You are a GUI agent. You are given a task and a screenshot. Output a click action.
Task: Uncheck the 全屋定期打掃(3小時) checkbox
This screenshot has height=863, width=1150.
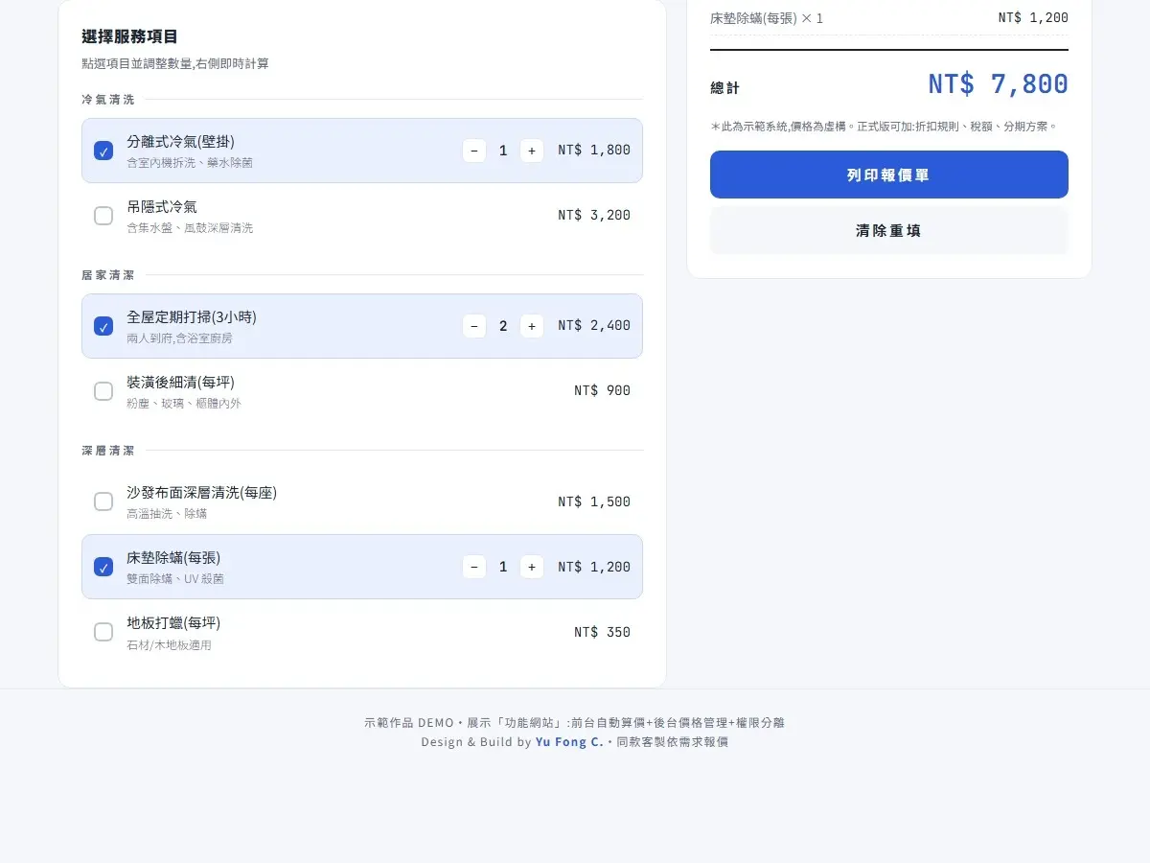[x=103, y=326]
